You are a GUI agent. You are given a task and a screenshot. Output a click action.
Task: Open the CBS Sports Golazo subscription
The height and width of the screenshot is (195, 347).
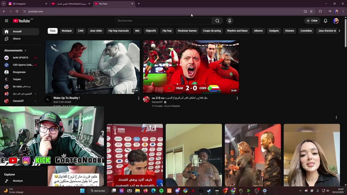coord(21,65)
